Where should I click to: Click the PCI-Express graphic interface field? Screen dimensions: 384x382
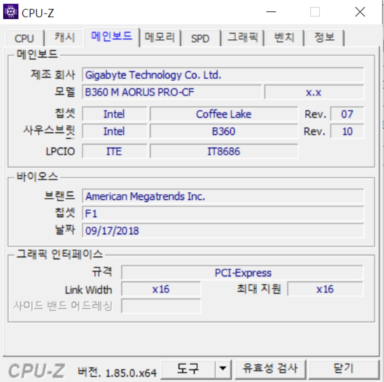[242, 273]
